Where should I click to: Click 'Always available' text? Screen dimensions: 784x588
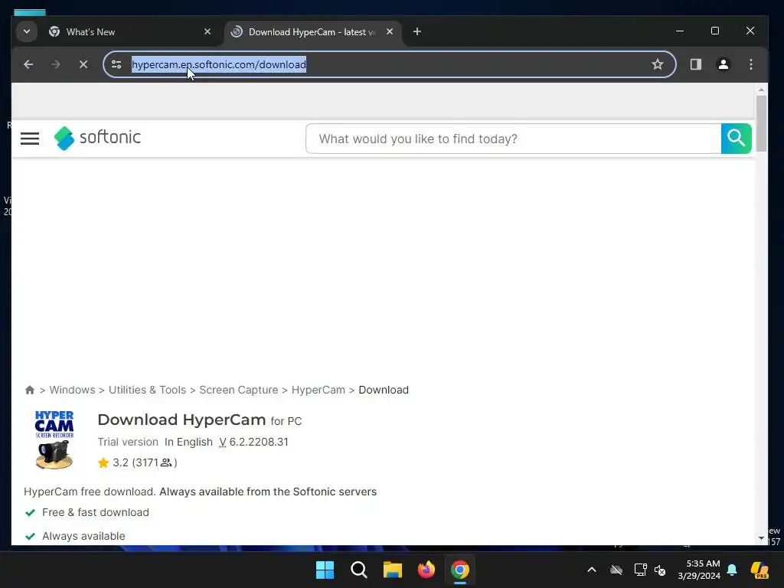(x=83, y=536)
